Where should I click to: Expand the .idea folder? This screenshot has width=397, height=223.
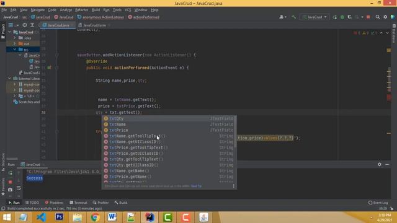[x=14, y=38]
